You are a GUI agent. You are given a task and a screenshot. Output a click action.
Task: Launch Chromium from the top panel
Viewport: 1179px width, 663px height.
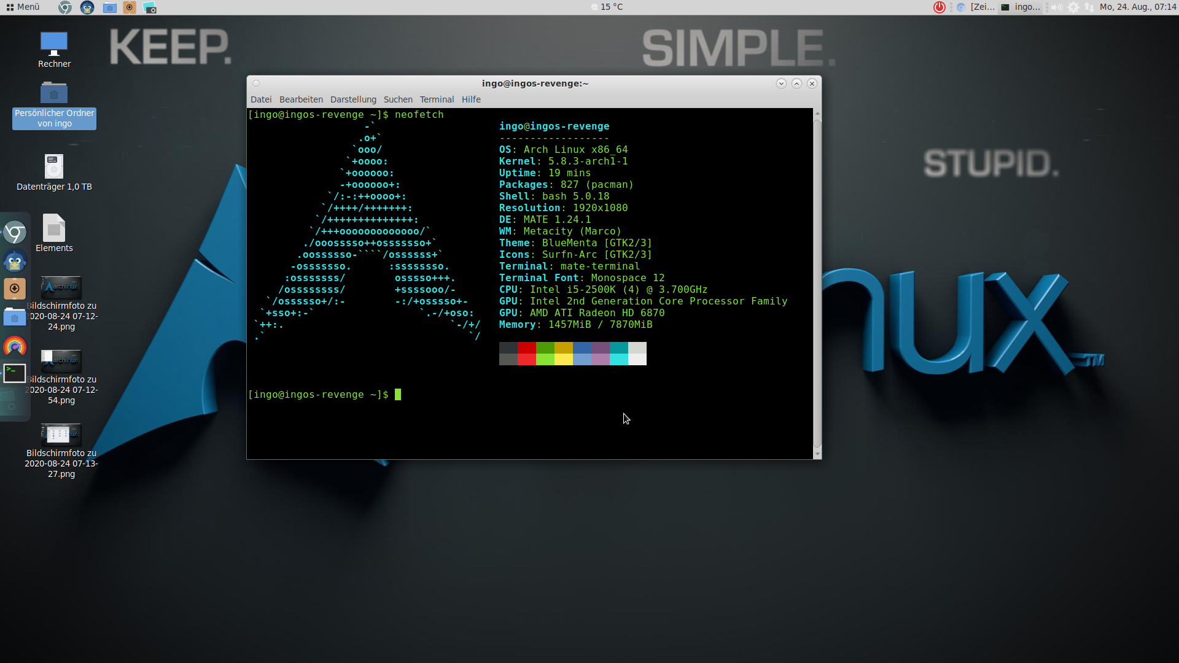click(65, 7)
